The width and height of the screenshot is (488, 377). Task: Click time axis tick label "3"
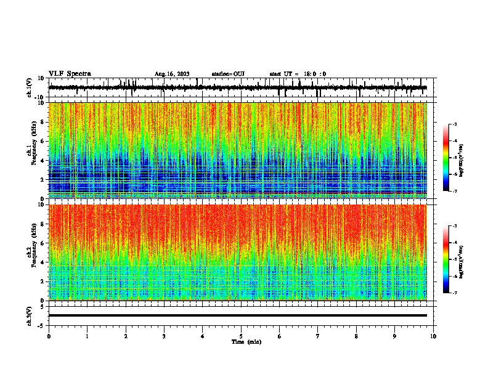pos(164,336)
